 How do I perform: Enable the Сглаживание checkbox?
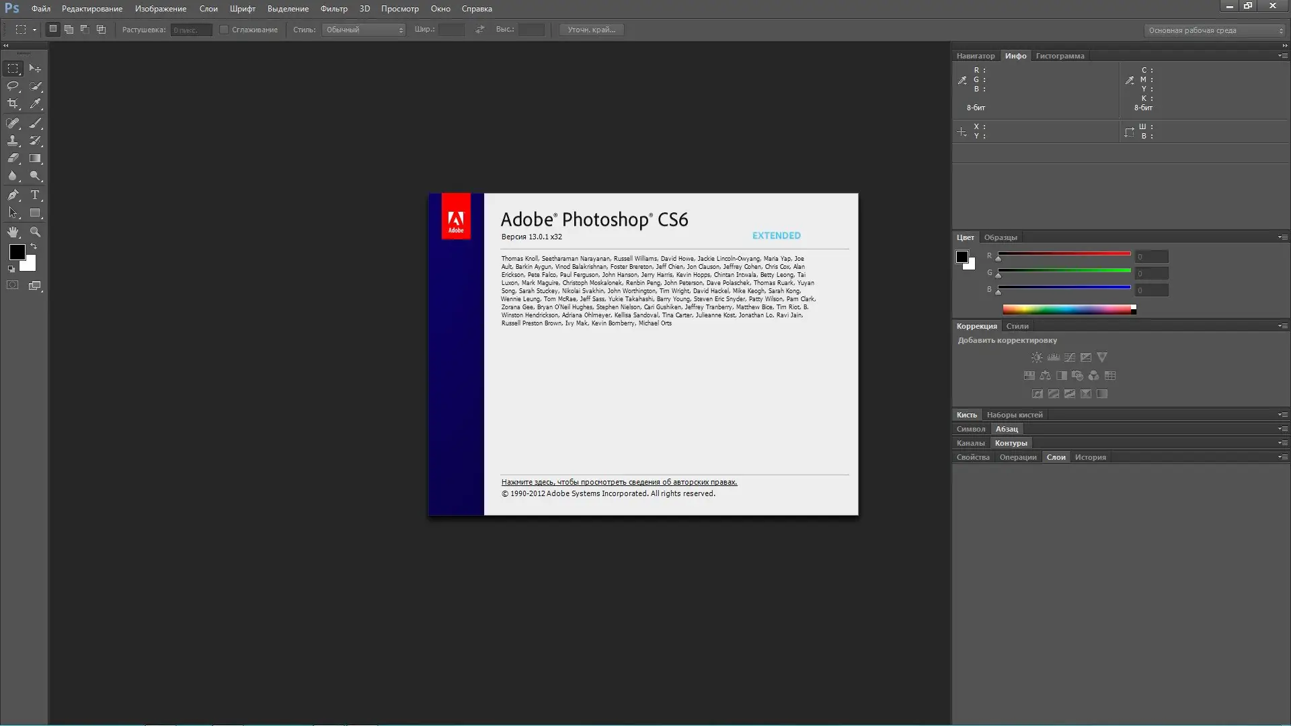224,30
